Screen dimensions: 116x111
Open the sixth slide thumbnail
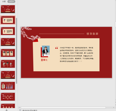pos(8,64)
